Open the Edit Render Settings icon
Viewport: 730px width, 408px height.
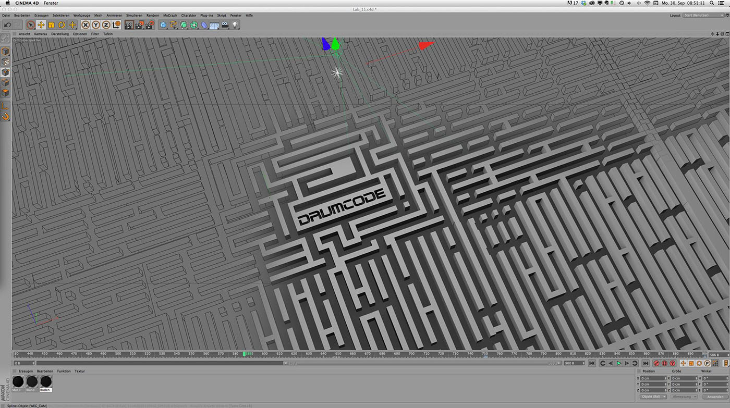coord(150,24)
